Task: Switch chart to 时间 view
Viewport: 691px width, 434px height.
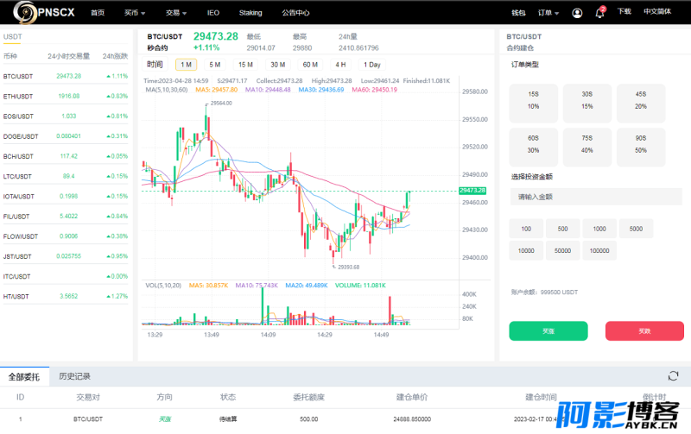Action: point(155,65)
